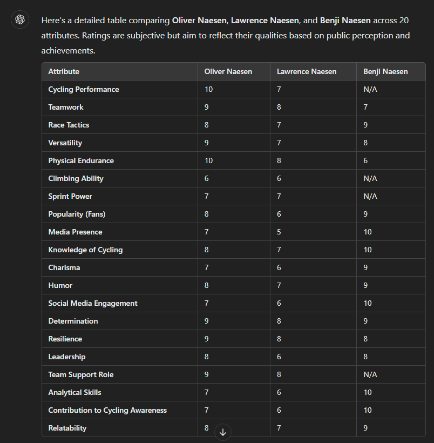Select the Versatility row label
Image resolution: width=434 pixels, height=443 pixels.
(65, 143)
